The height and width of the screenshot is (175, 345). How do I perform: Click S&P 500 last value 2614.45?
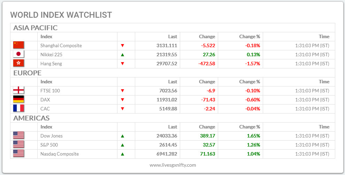[x=168, y=145]
